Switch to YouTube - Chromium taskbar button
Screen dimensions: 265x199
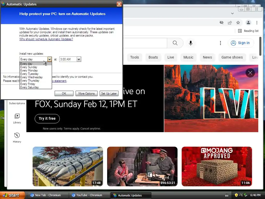[x=89, y=195]
